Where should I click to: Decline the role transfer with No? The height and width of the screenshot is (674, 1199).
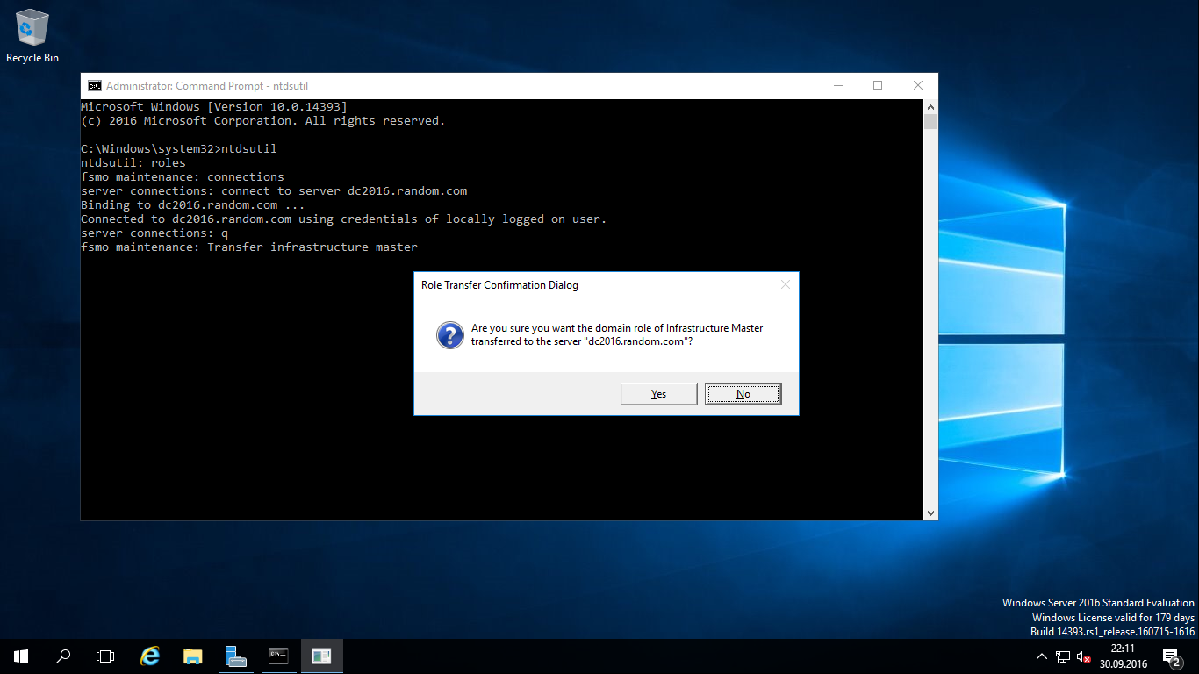743,394
